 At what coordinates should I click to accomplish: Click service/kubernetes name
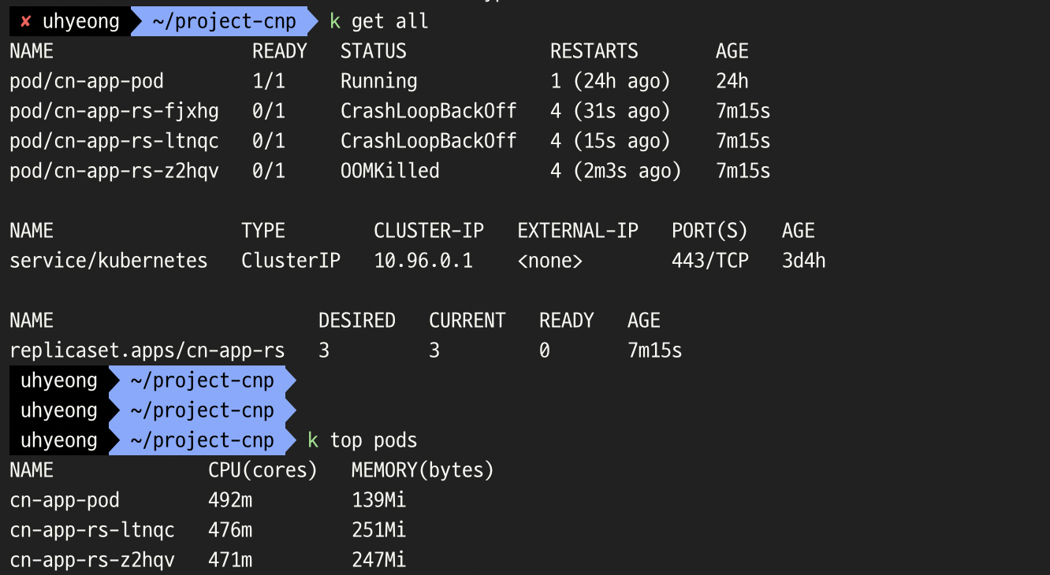pos(109,261)
